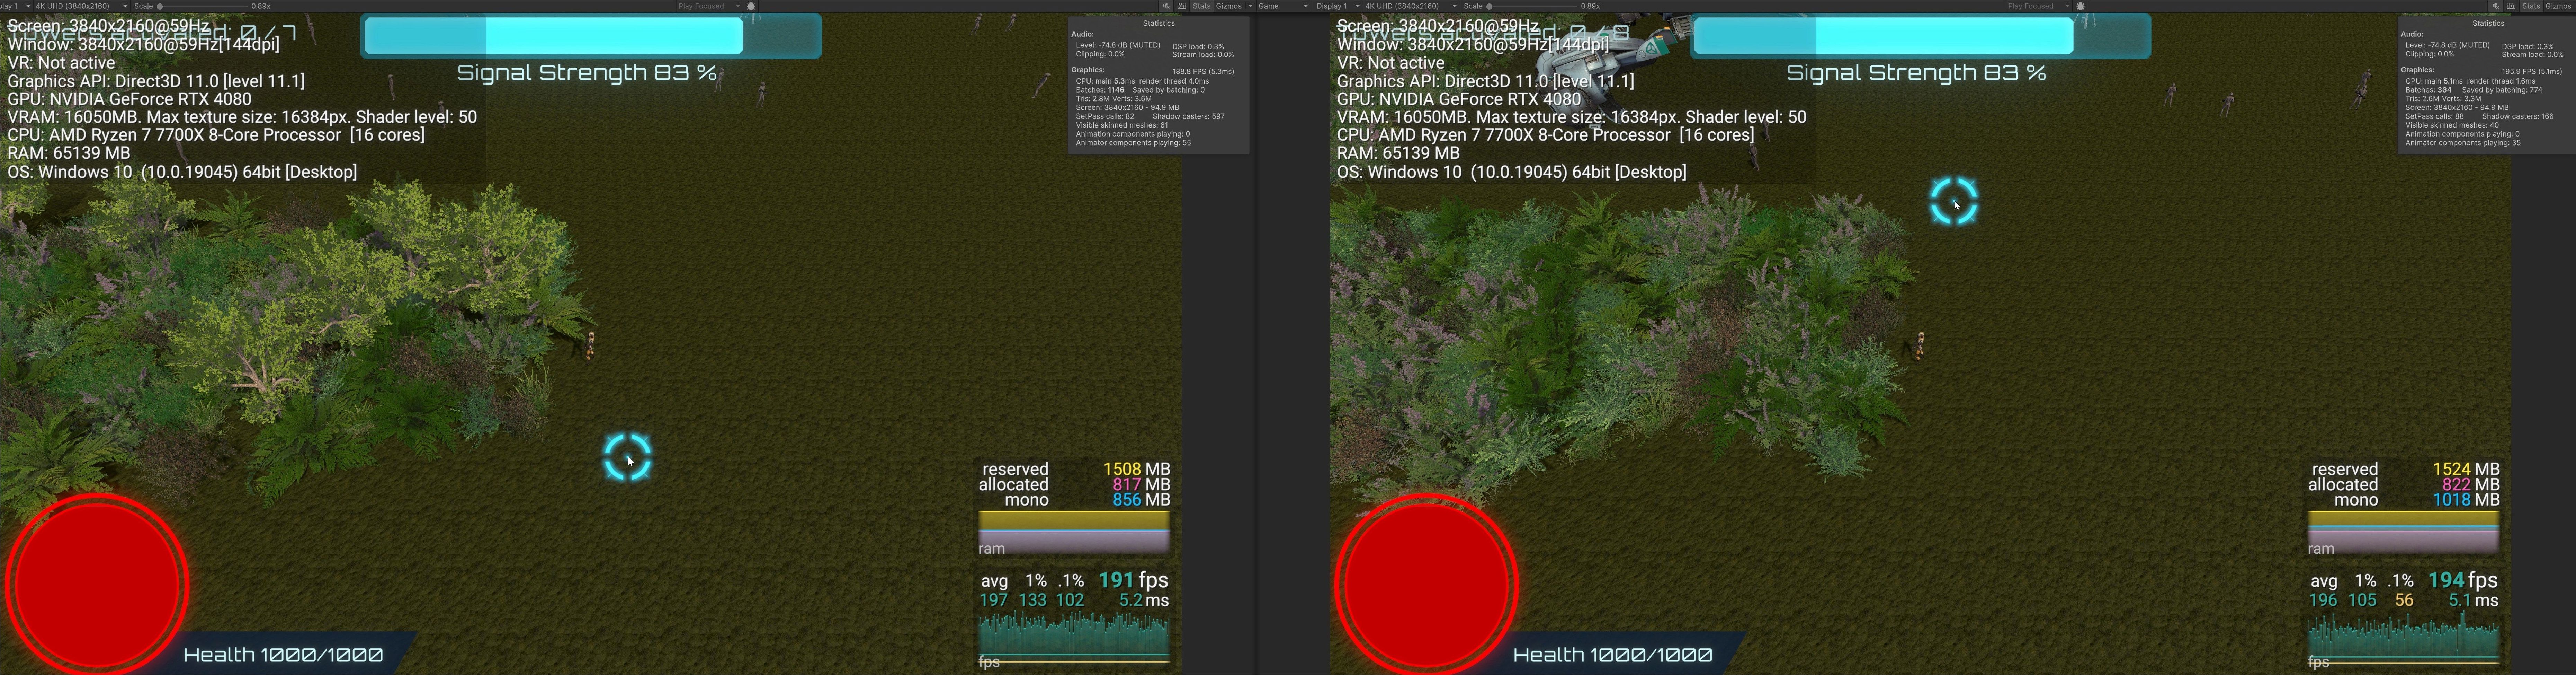The height and width of the screenshot is (675, 2576).
Task: Toggle Gizmos in the left Game view
Action: point(1229,6)
